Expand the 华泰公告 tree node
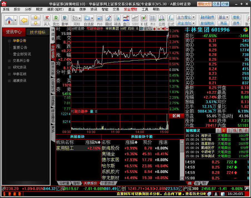The width and height of the screenshot is (251, 198). coord(9,41)
